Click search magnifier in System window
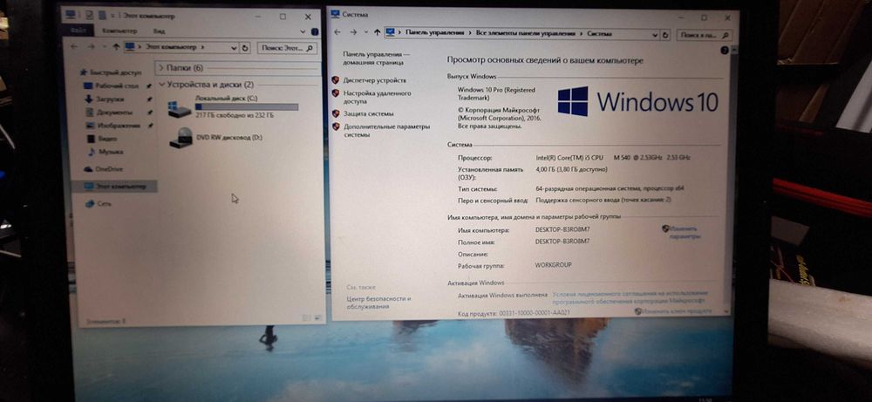Screen dimensions: 872x402 (725, 35)
